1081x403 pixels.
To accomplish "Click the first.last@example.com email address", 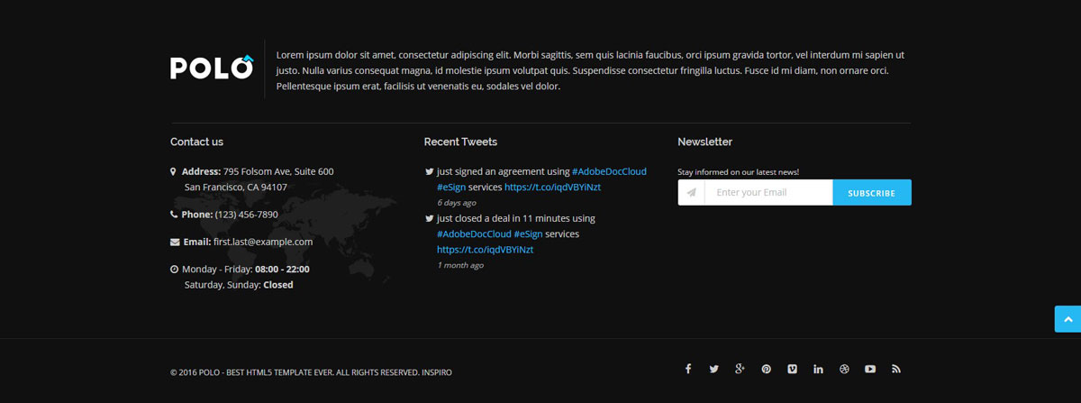I will click(262, 242).
